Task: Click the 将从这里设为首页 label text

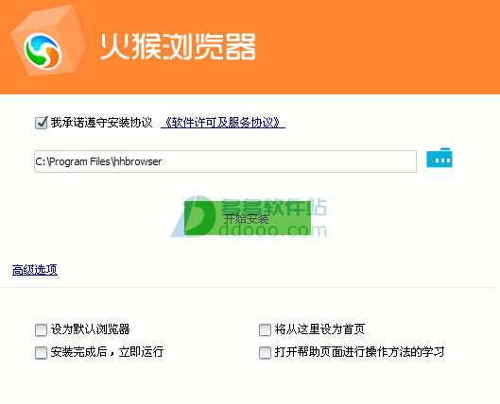Action: (x=319, y=329)
